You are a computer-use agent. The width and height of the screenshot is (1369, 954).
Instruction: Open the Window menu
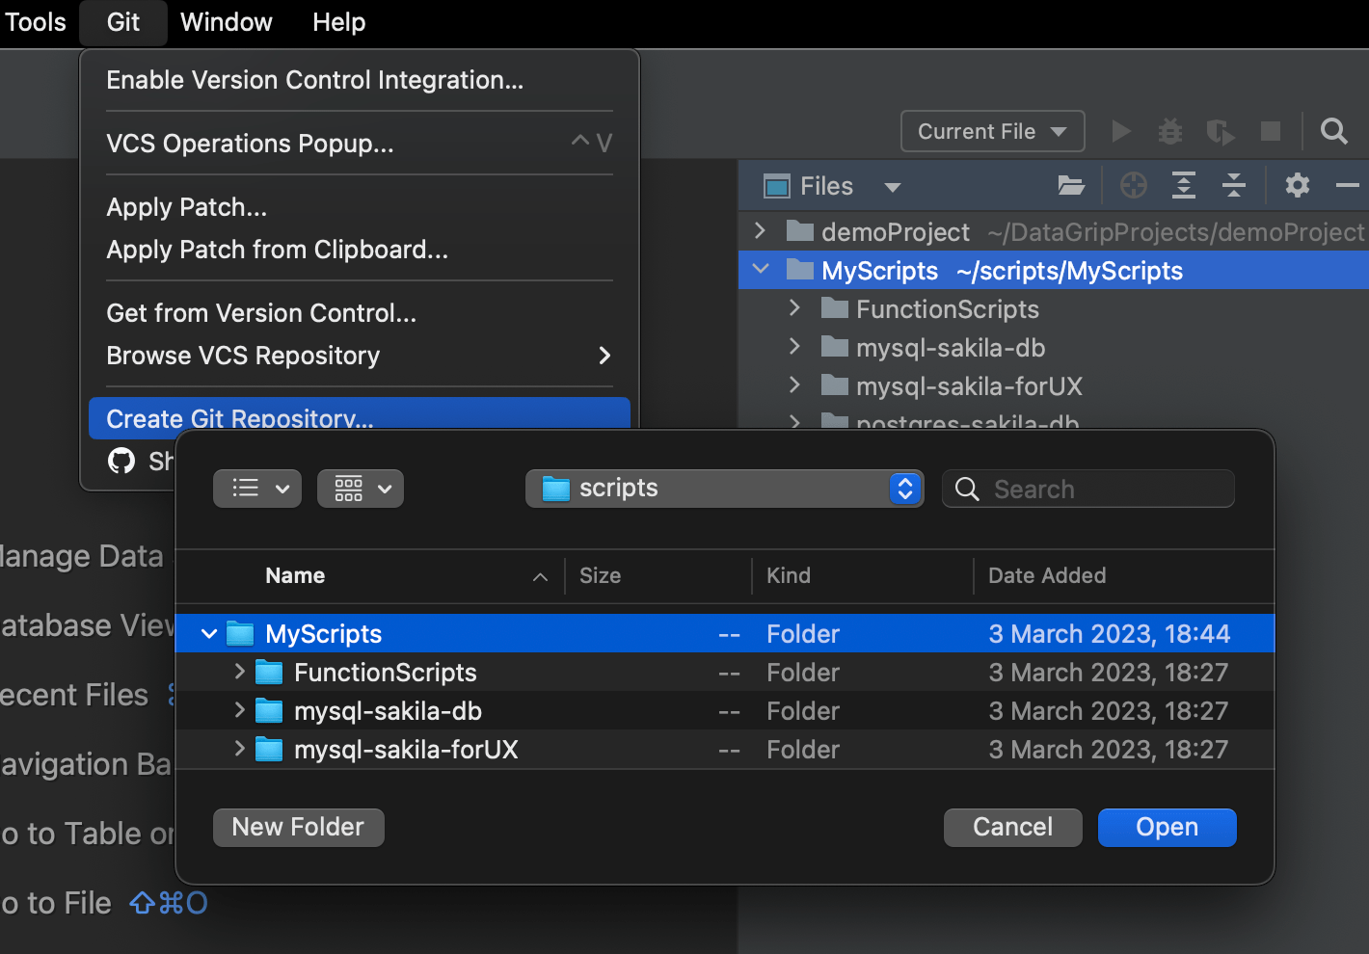point(227,22)
